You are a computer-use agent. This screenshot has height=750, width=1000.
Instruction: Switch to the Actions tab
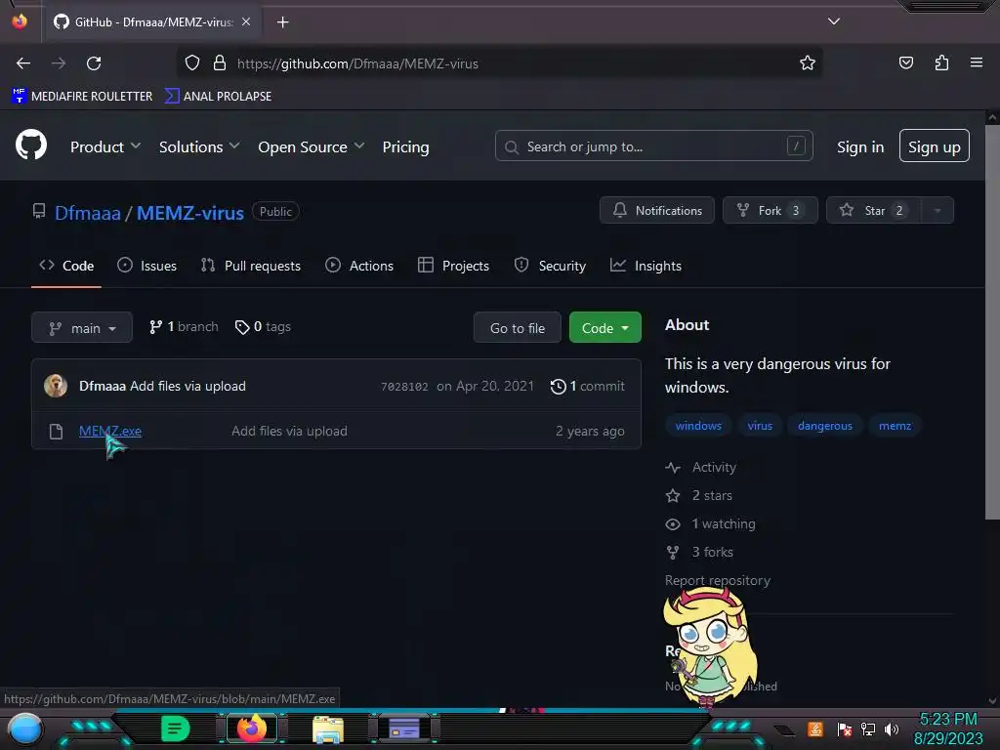point(359,266)
